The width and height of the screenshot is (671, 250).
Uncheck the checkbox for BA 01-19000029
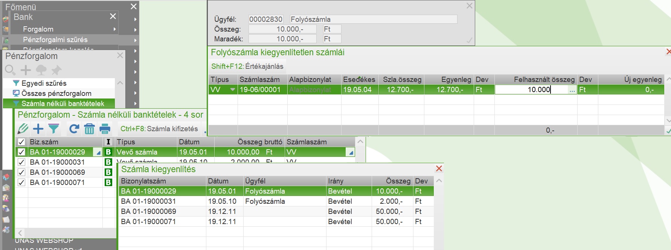point(21,152)
